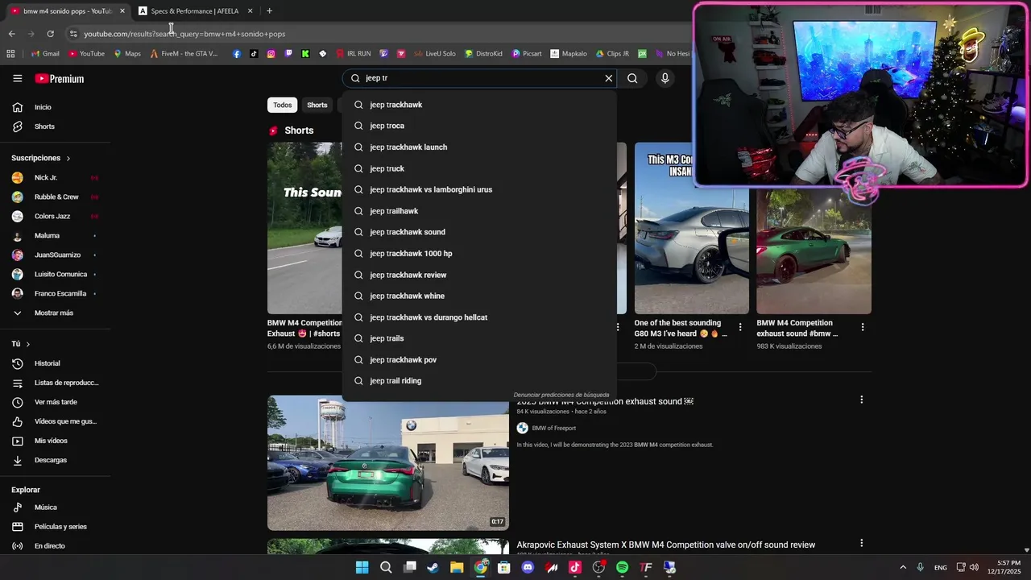Select suggestion 'jeep trackhawk launch'
Image resolution: width=1031 pixels, height=580 pixels.
pos(479,147)
